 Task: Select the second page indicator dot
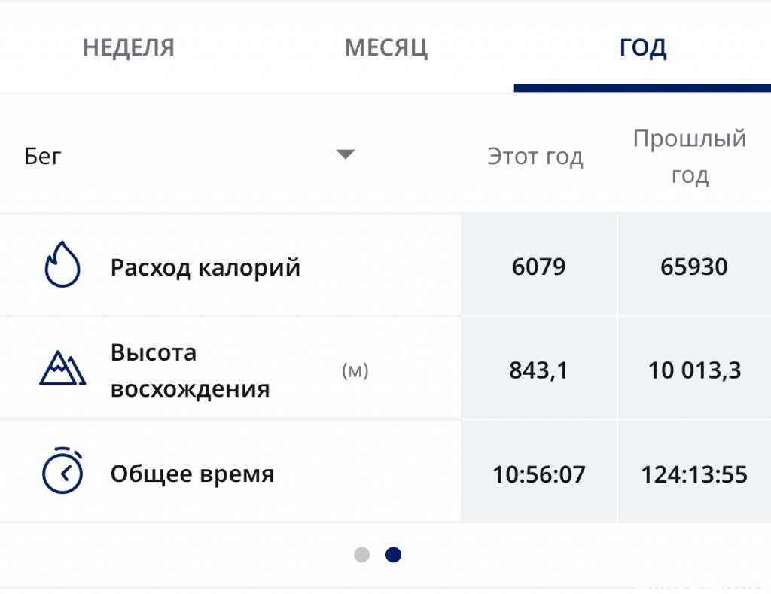(x=393, y=555)
